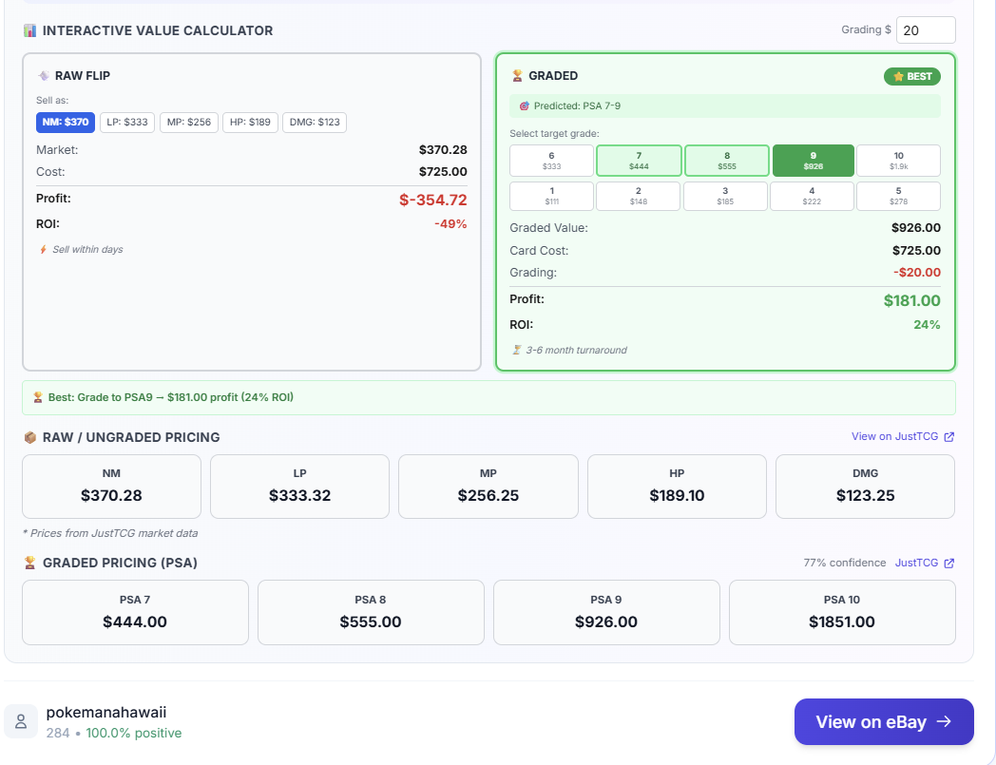Click the coin icon beside Raw / Ungraded Pricing

point(30,437)
